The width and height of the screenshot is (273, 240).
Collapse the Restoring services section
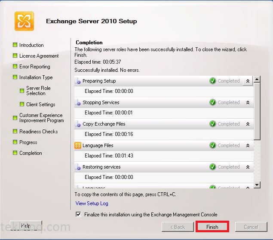248,167
